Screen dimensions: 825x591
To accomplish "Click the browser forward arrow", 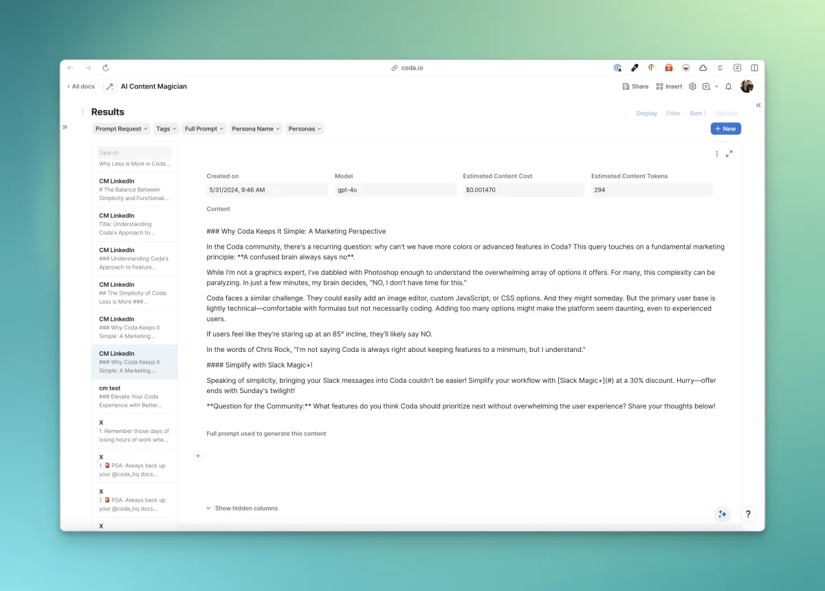I will click(88, 68).
